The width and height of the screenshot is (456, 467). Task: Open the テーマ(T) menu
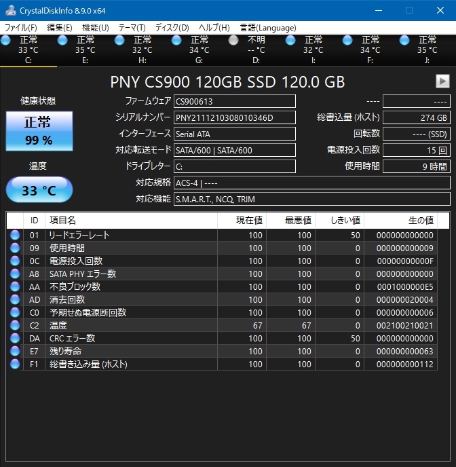coord(132,28)
